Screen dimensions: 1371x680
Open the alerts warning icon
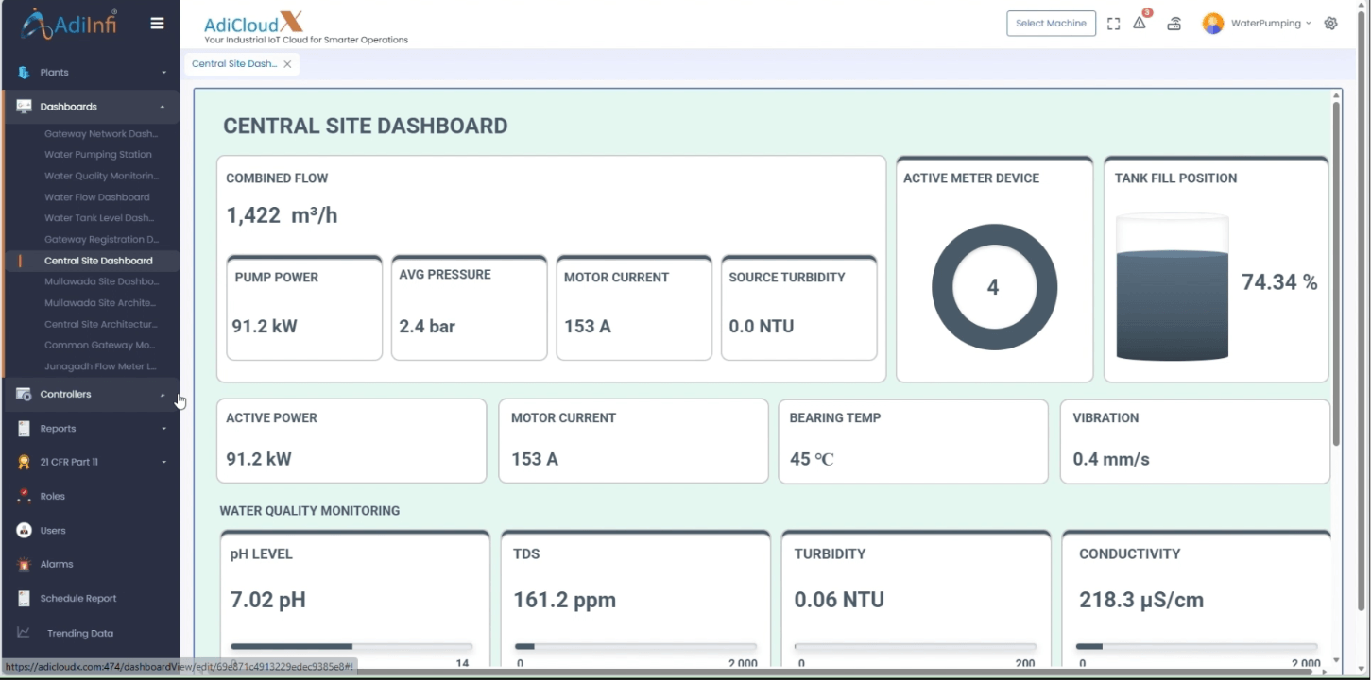coord(1140,24)
